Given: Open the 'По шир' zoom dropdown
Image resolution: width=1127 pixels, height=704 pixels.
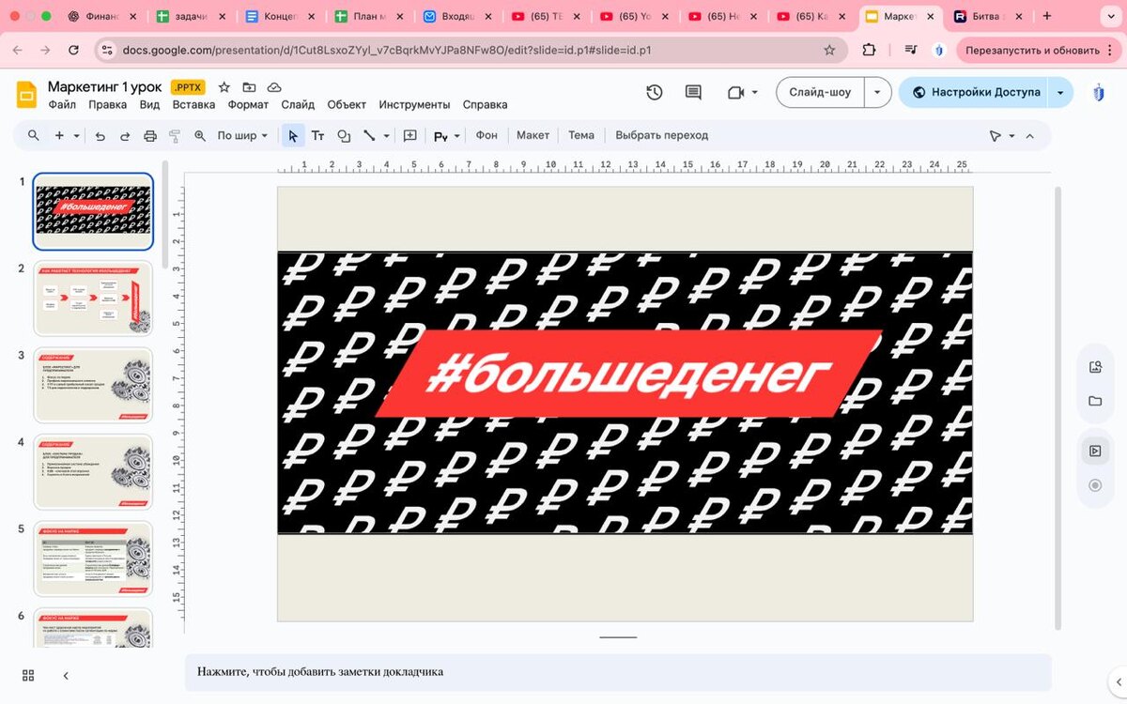Looking at the screenshot, I should coord(242,136).
